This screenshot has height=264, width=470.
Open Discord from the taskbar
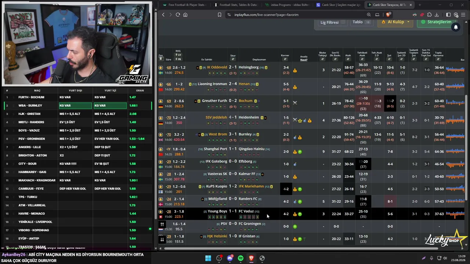[x=230, y=258]
